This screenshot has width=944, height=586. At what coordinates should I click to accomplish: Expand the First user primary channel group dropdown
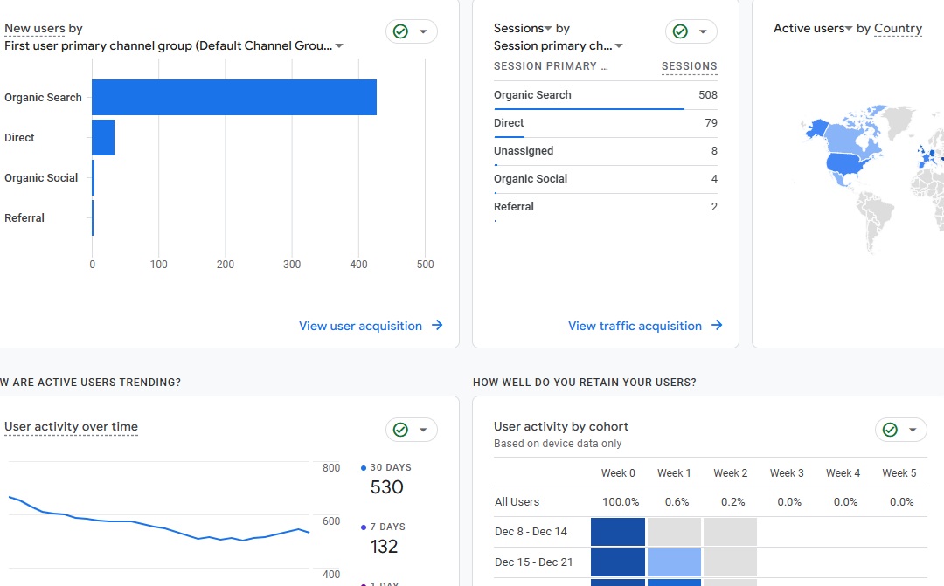point(339,46)
